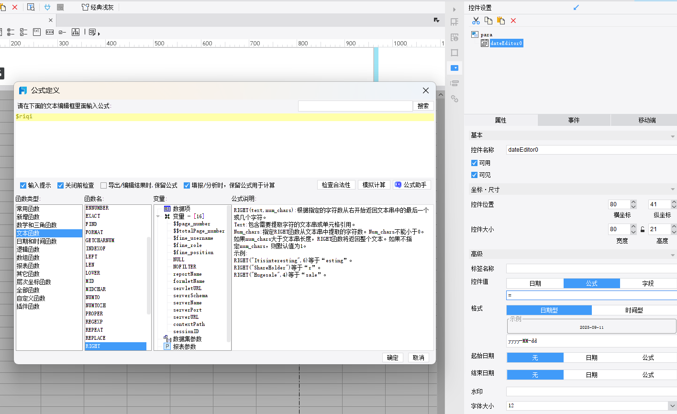Toggle the aspect-ratio lock beside 宽度

pyautogui.click(x=643, y=229)
